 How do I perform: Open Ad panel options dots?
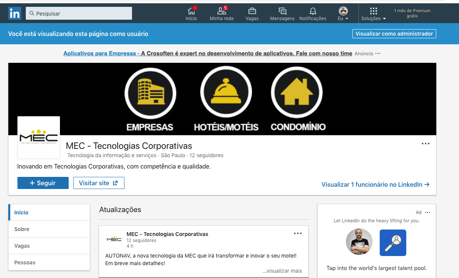pyautogui.click(x=428, y=212)
